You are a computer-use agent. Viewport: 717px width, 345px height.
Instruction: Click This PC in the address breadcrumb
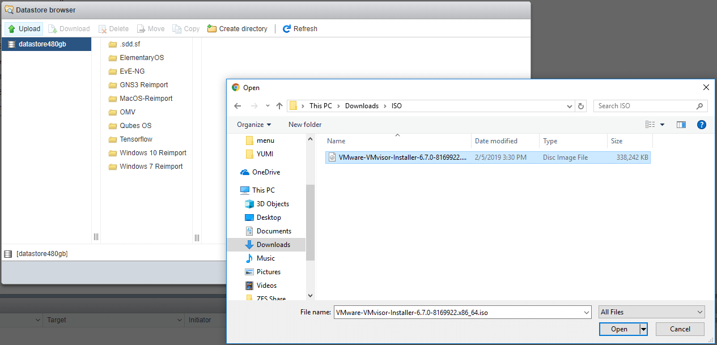(320, 106)
